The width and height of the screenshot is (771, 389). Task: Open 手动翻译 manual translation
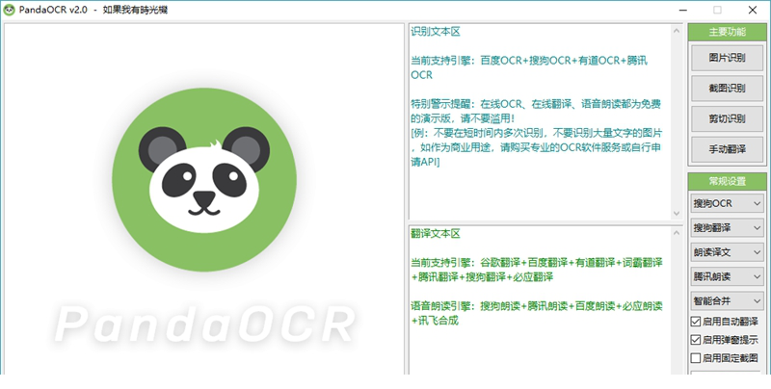tap(727, 149)
